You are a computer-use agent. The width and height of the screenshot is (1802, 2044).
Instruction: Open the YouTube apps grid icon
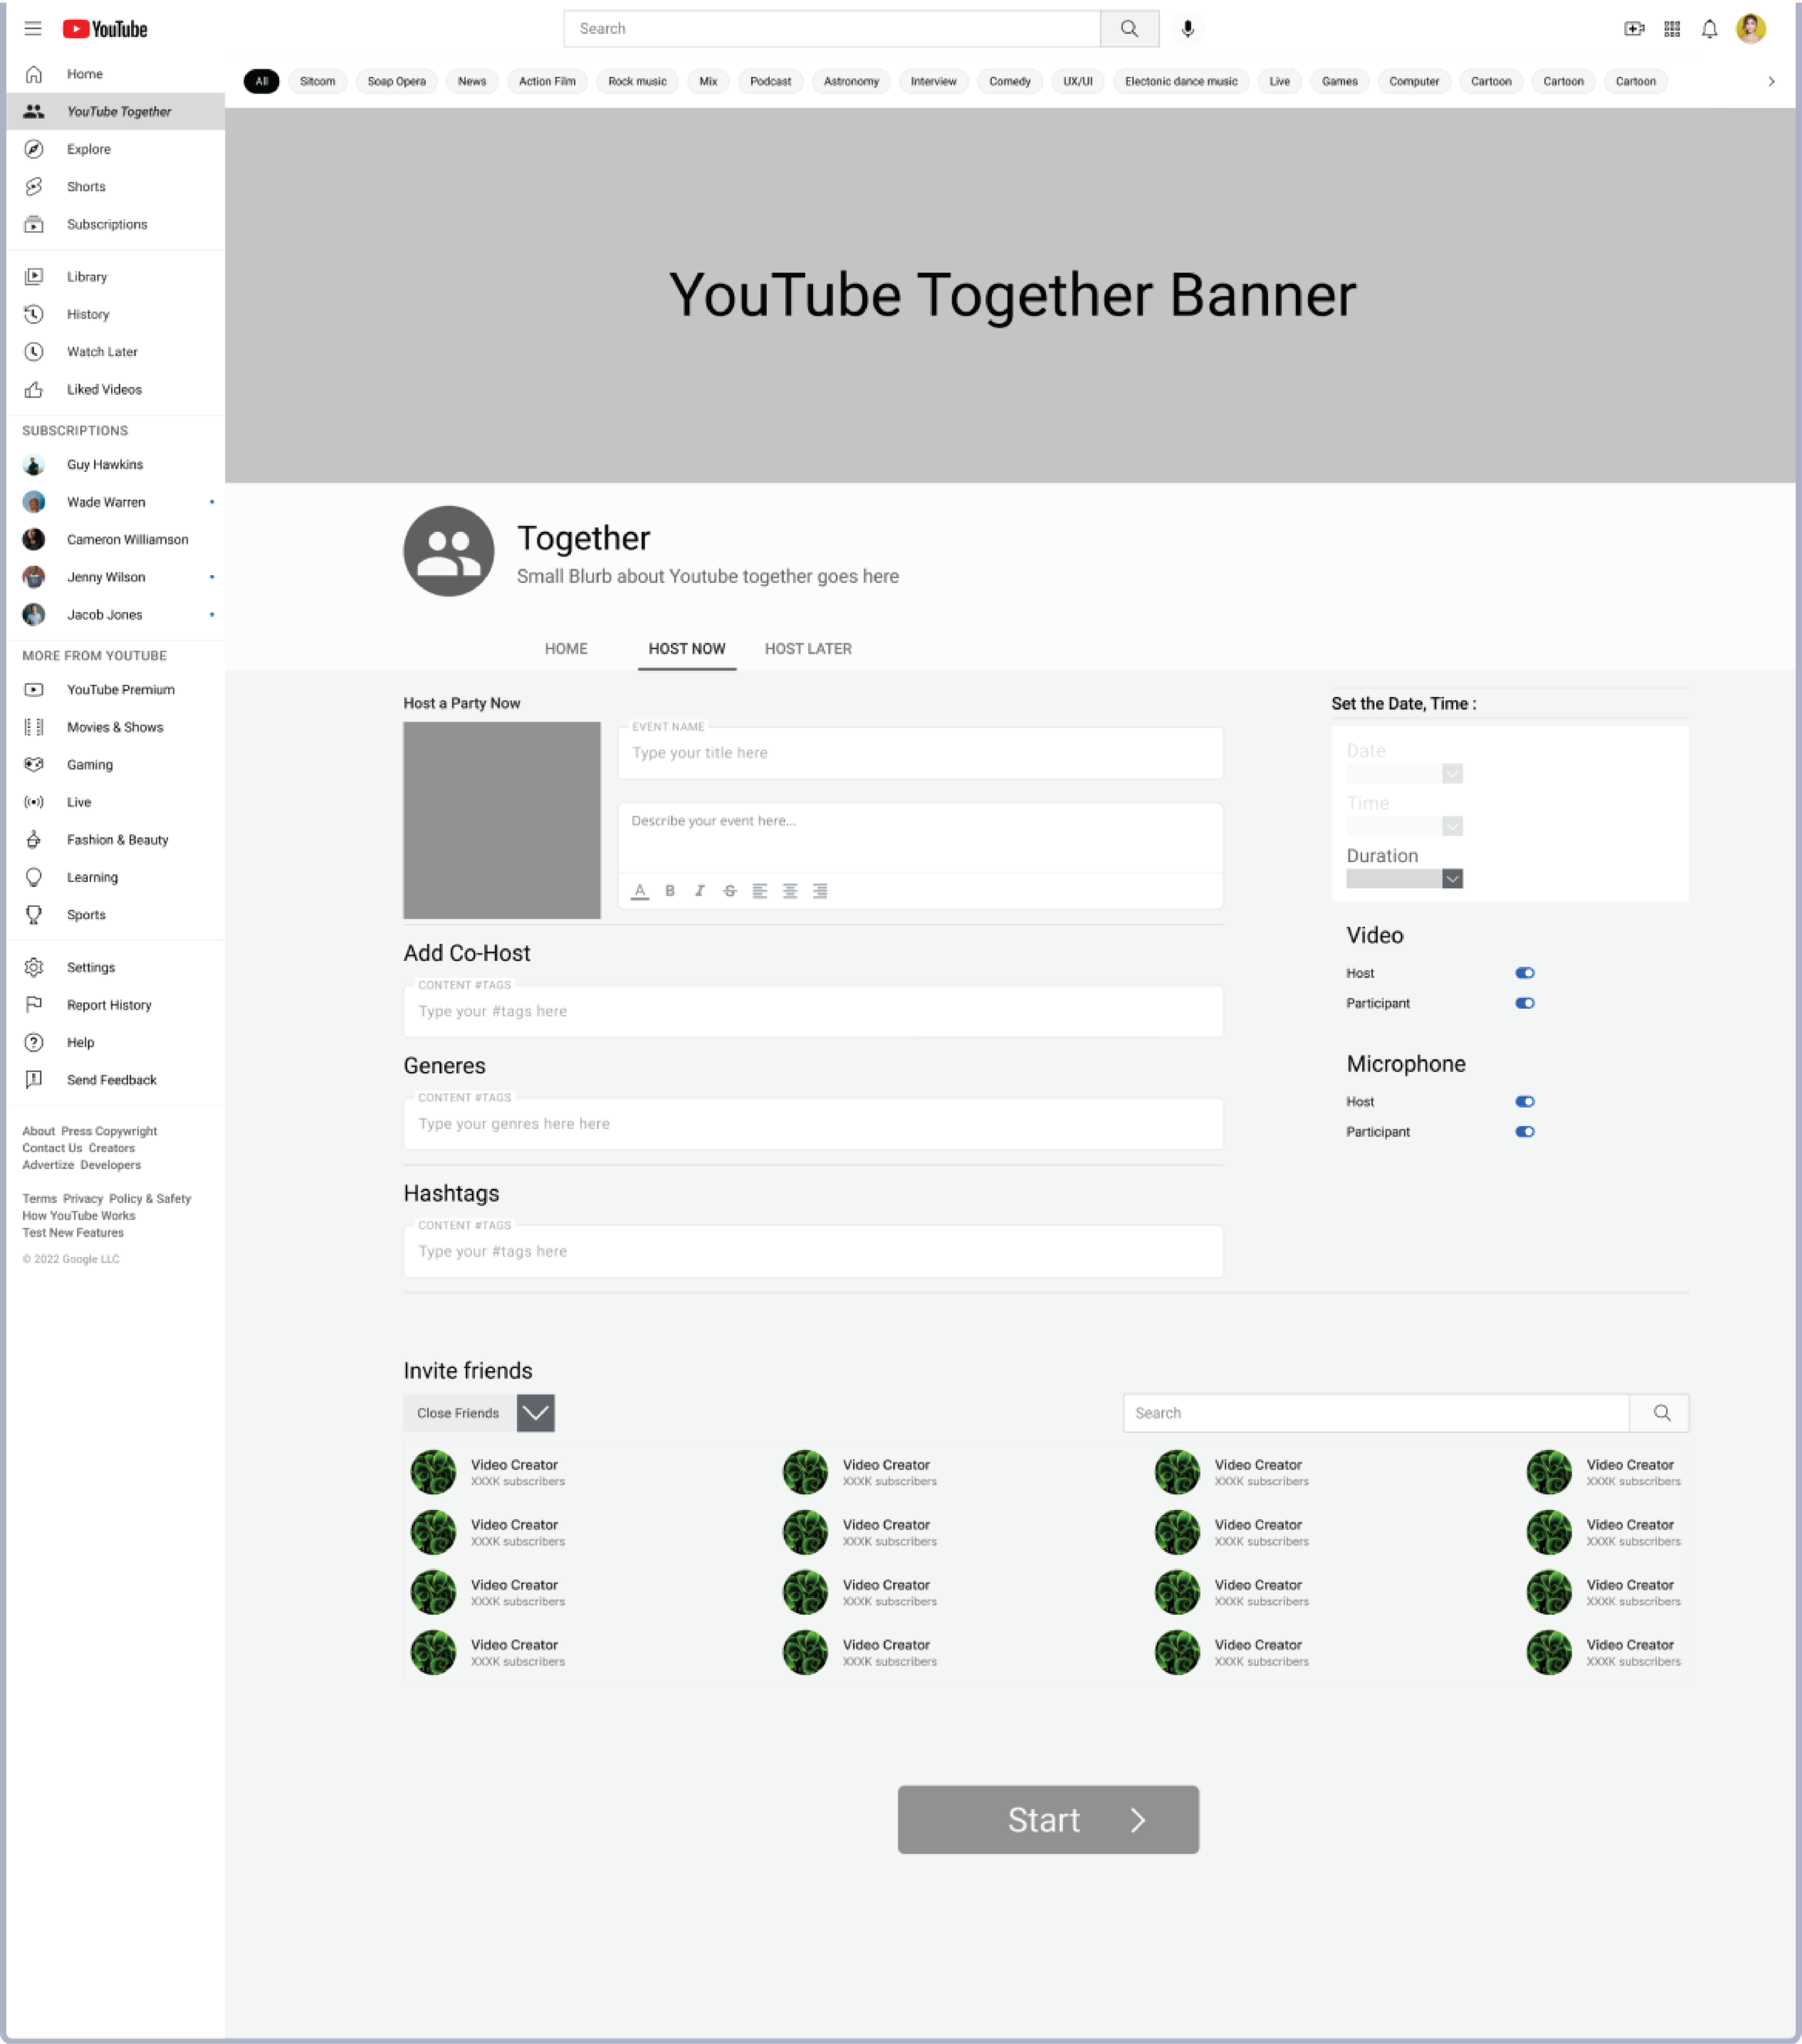pyautogui.click(x=1671, y=29)
